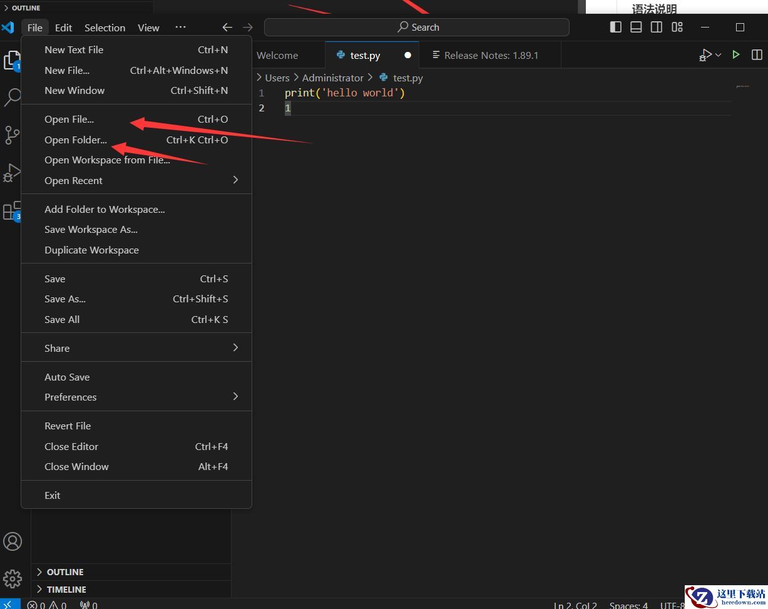Image resolution: width=768 pixels, height=609 pixels.
Task: Click the ports status bar indicator
Action: 89,605
